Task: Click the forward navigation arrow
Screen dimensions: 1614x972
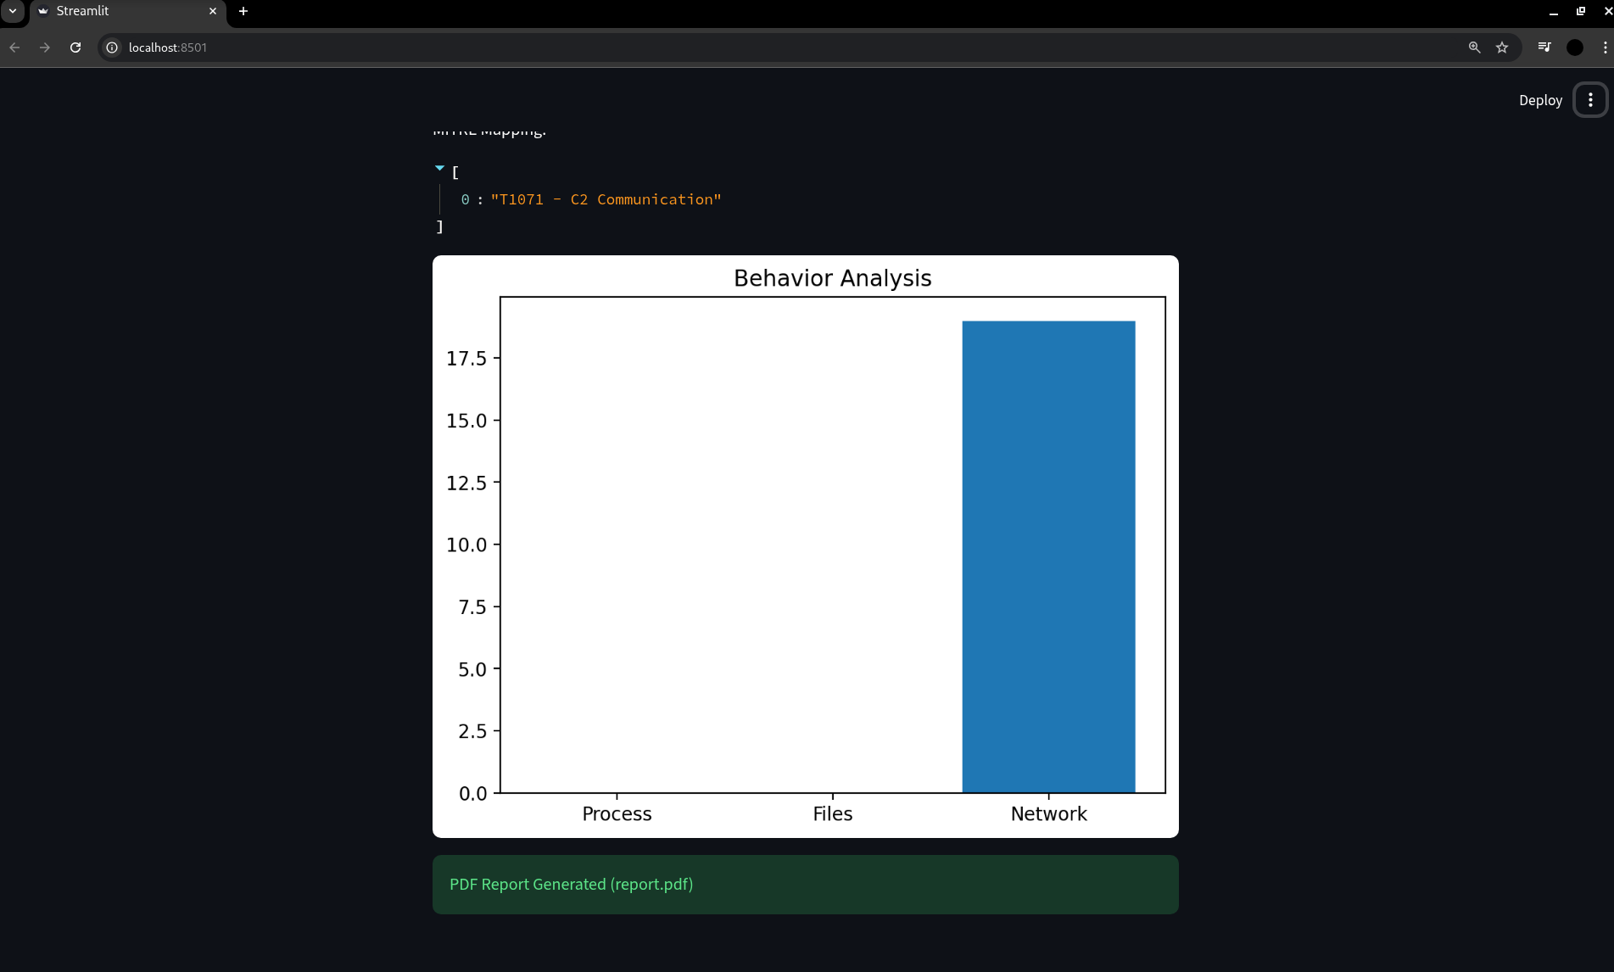Action: [44, 47]
